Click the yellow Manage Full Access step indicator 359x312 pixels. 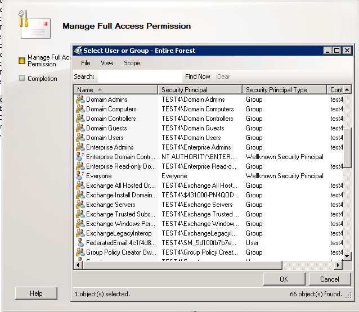[22, 61]
